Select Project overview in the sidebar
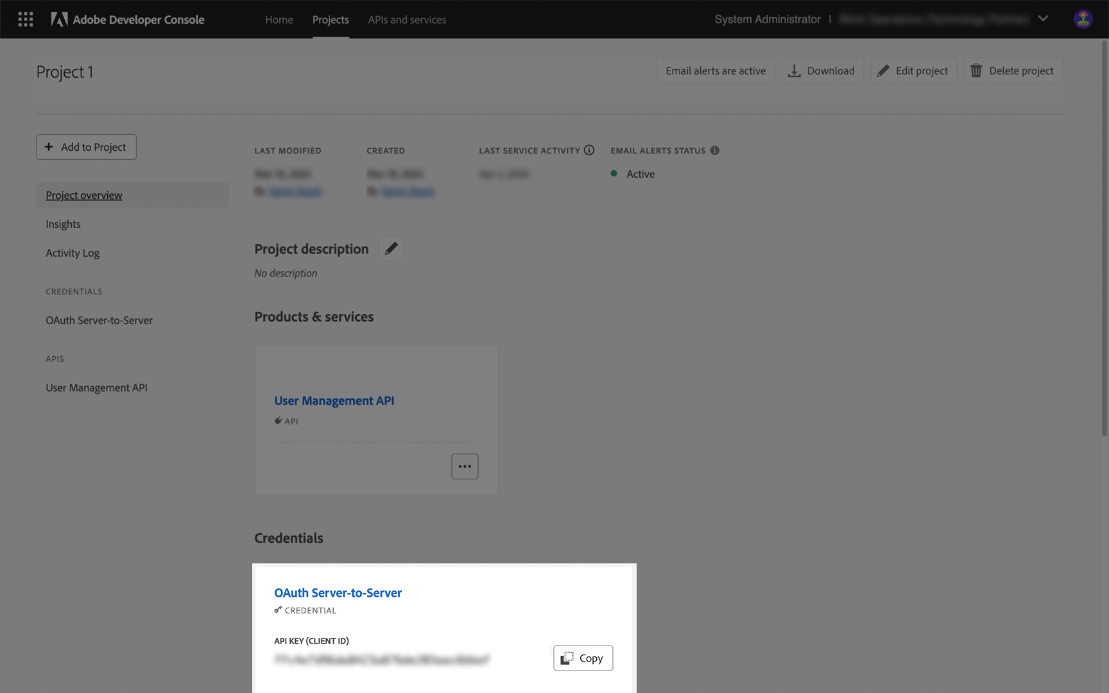This screenshot has width=1109, height=693. point(132,195)
